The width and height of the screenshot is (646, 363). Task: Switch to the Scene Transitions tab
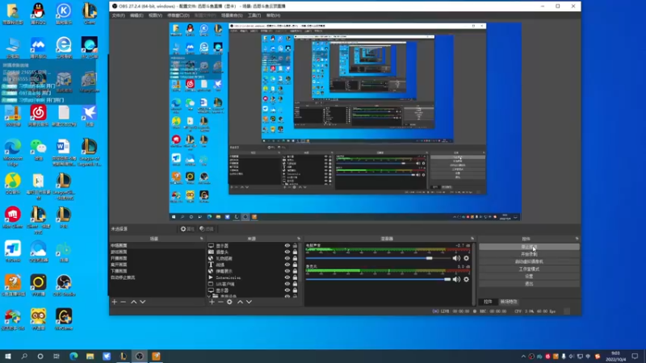pyautogui.click(x=509, y=302)
